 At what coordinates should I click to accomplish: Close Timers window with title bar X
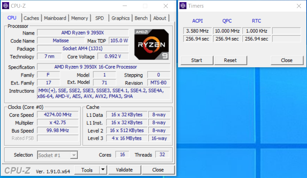(x=299, y=6)
